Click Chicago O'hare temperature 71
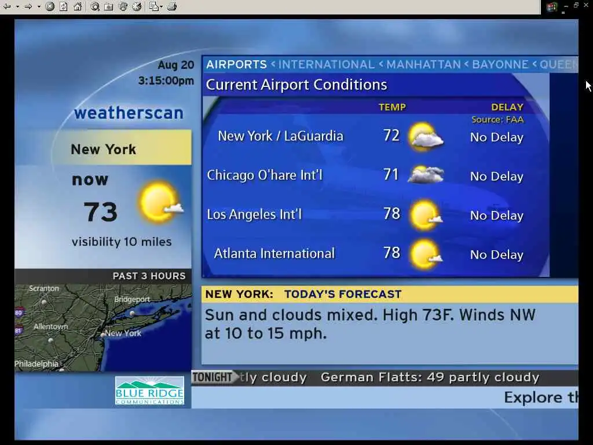593x445 pixels. click(391, 174)
